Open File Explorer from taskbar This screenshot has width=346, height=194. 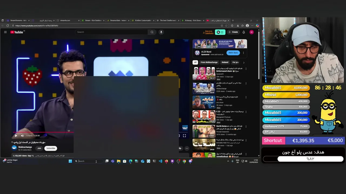[x=118, y=161]
